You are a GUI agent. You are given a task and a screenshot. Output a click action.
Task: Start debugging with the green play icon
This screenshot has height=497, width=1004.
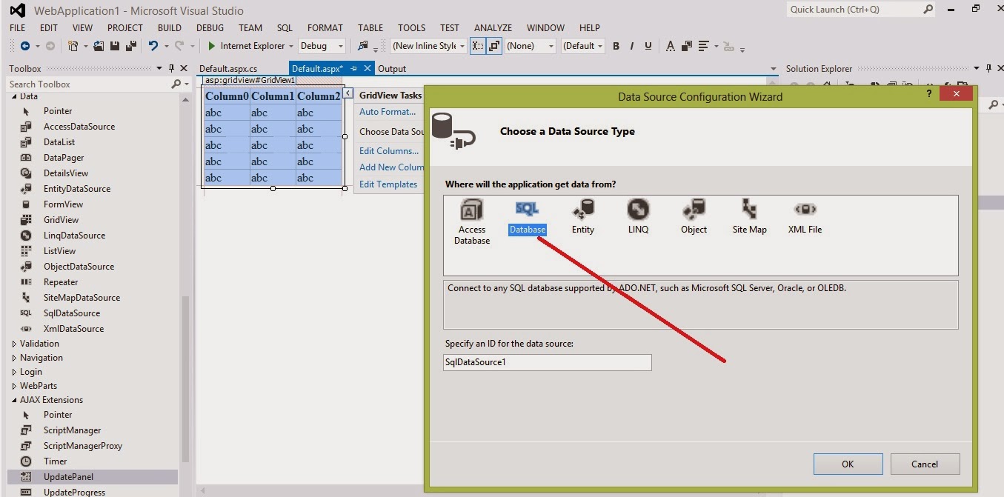212,46
